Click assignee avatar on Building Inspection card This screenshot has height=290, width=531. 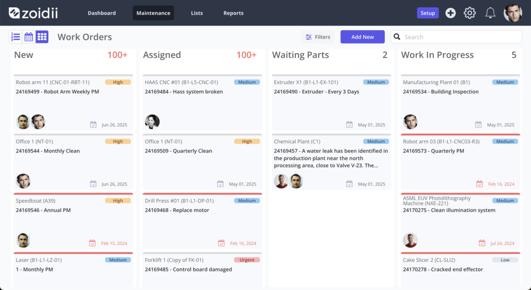tap(410, 122)
